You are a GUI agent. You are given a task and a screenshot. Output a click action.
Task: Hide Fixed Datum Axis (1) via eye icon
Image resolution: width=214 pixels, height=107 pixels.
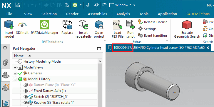coord(26,91)
